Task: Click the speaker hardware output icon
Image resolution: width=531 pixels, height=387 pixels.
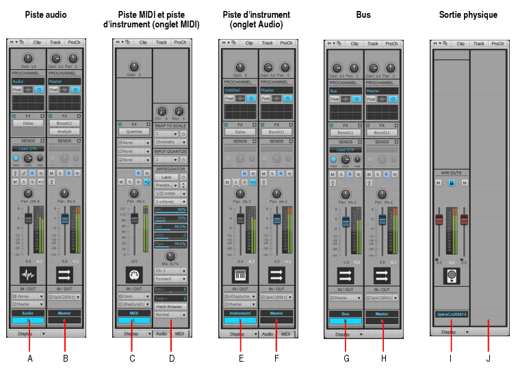Action: pyautogui.click(x=452, y=276)
